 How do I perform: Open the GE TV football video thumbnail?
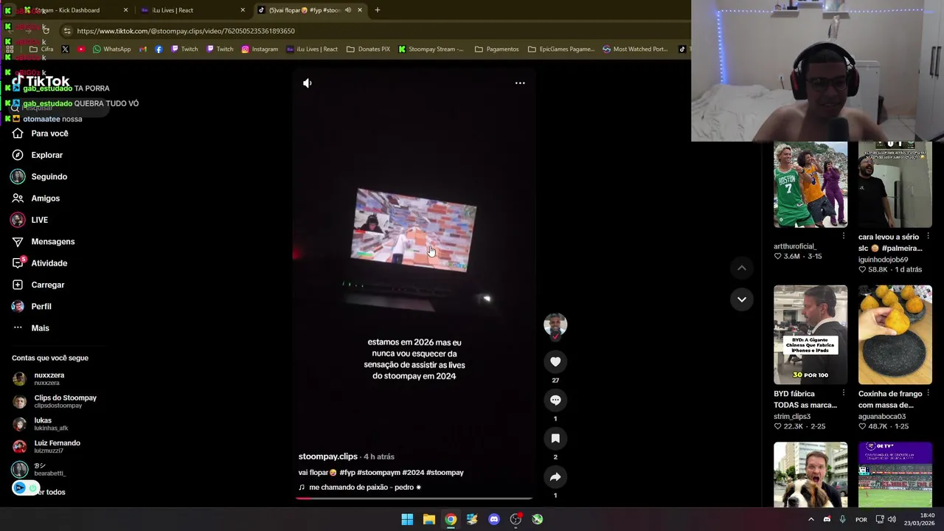[895, 474]
